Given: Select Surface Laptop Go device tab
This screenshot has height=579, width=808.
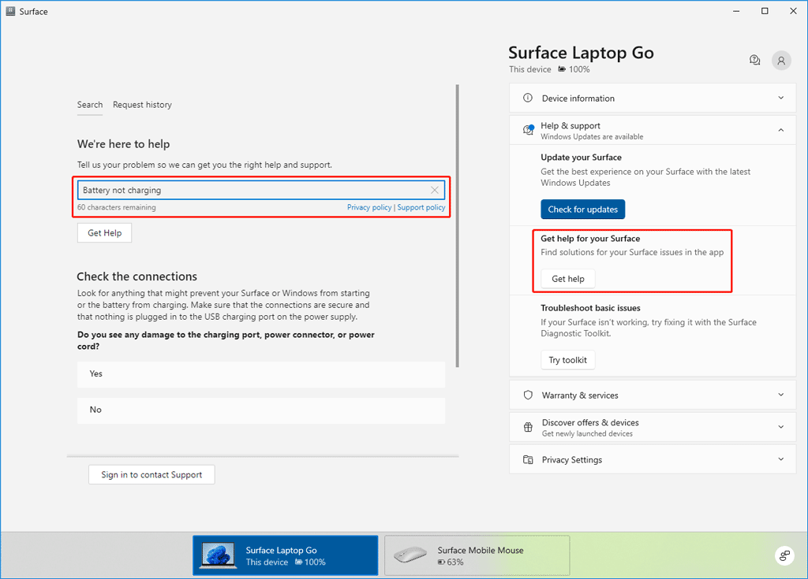Looking at the screenshot, I should (286, 555).
